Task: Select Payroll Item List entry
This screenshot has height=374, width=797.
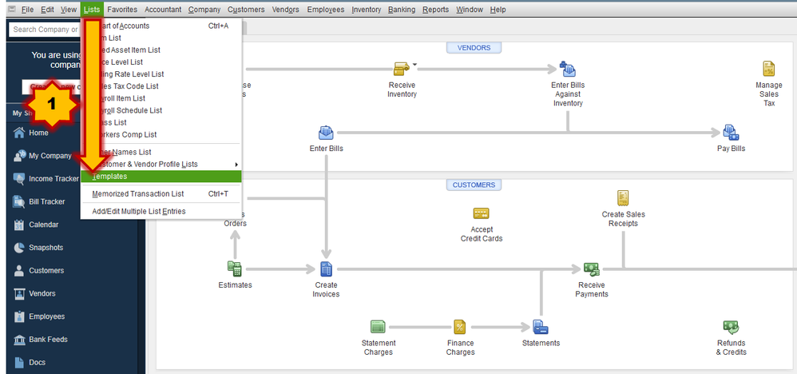Action: 161,98
